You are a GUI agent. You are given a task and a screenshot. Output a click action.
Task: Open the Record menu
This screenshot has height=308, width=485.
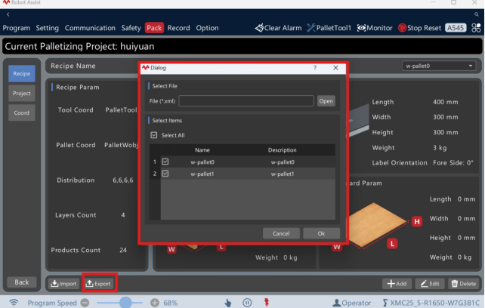tap(178, 28)
